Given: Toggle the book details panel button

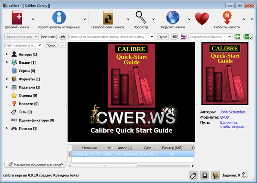Looking at the screenshot, I should click(x=216, y=175).
